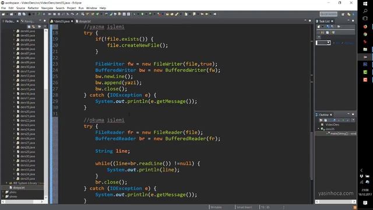This screenshot has width=373, height=210.
Task: Open New Task dropdown arrow in Task List
Action: click(322, 27)
